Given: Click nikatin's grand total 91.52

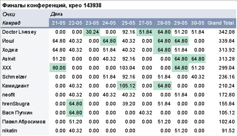Looking at the screenshot, I should pos(228,130).
